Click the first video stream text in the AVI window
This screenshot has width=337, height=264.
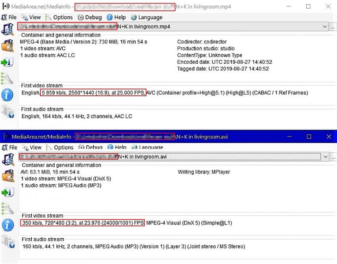(x=127, y=223)
